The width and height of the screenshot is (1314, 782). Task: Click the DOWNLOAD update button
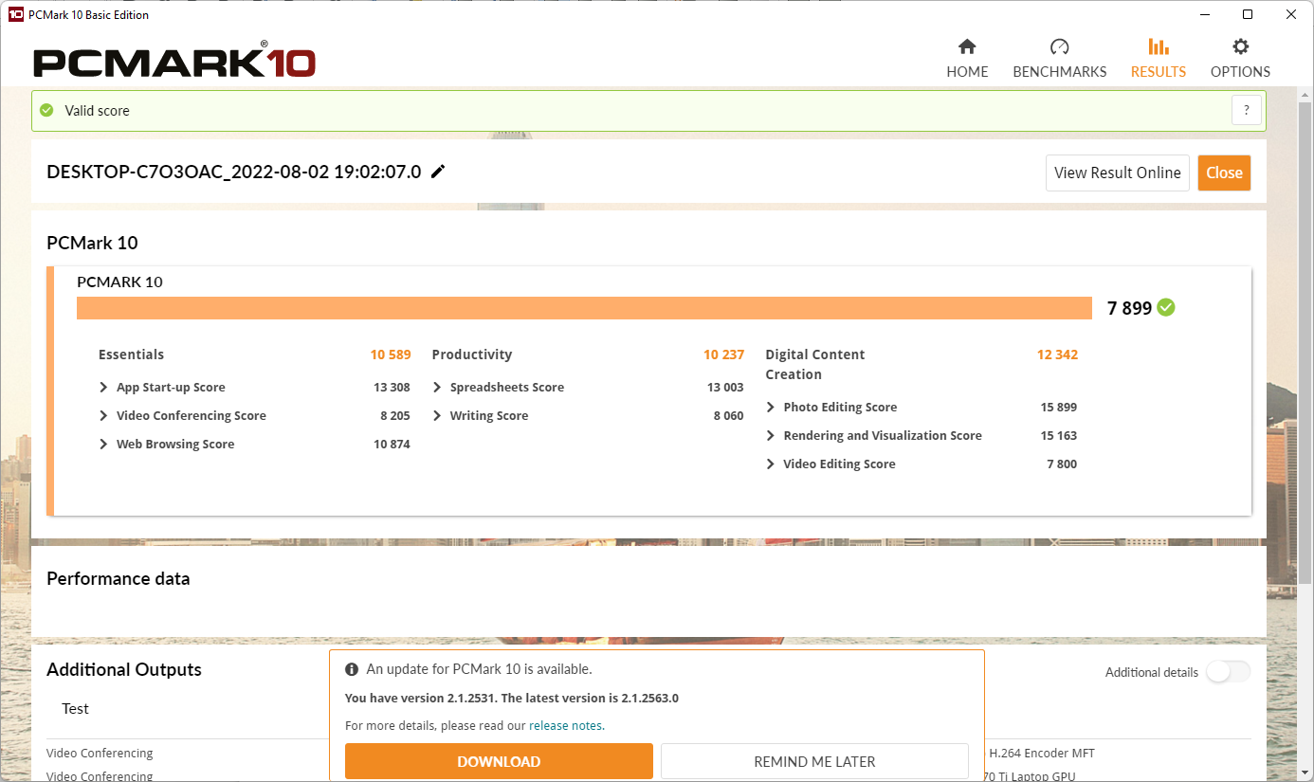pos(499,761)
